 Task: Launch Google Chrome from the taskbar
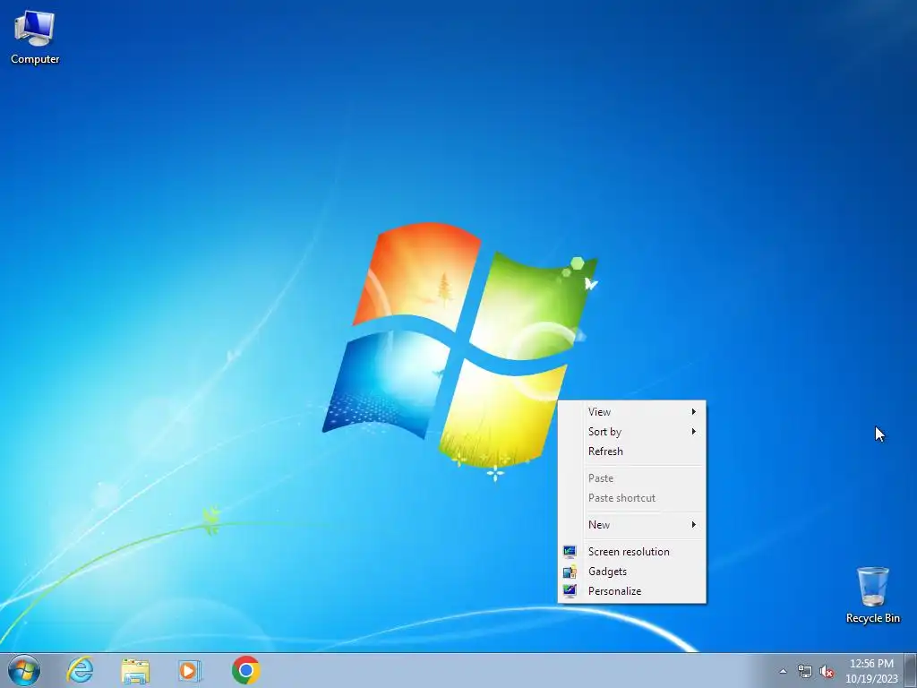tap(245, 670)
